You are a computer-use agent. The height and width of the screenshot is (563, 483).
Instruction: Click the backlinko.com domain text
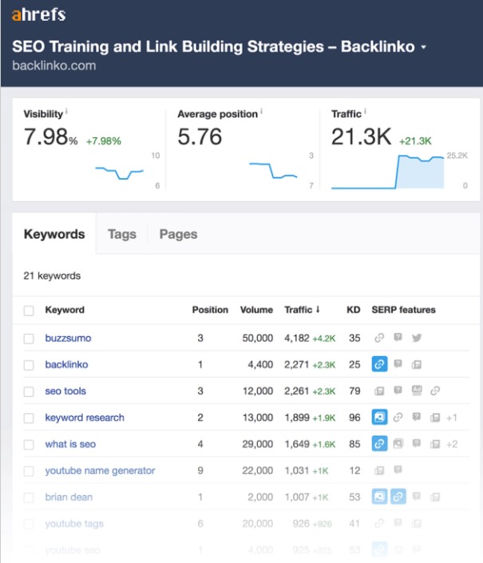(x=54, y=65)
